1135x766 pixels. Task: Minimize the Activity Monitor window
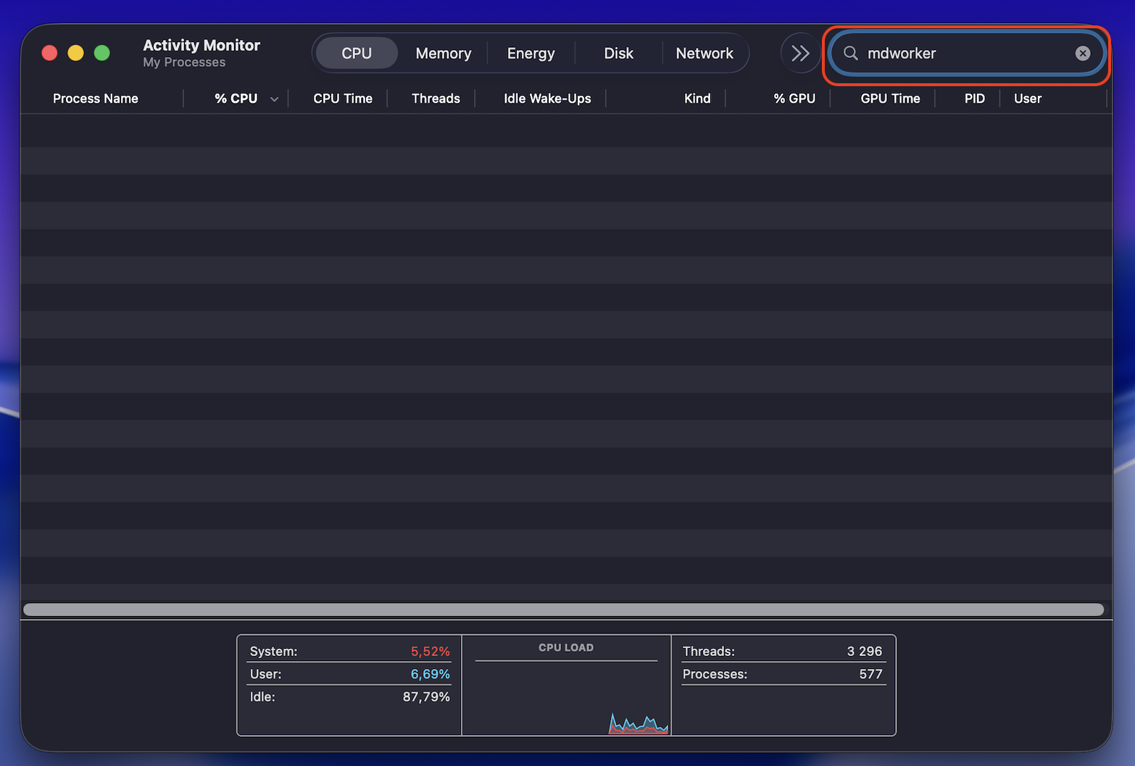pos(75,53)
